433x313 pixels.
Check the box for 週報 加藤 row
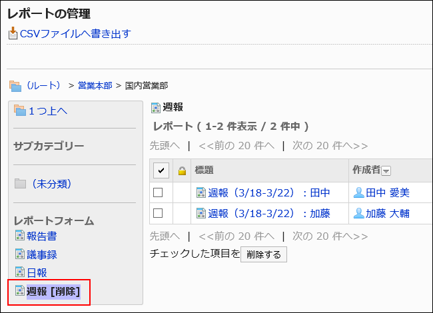point(158,213)
